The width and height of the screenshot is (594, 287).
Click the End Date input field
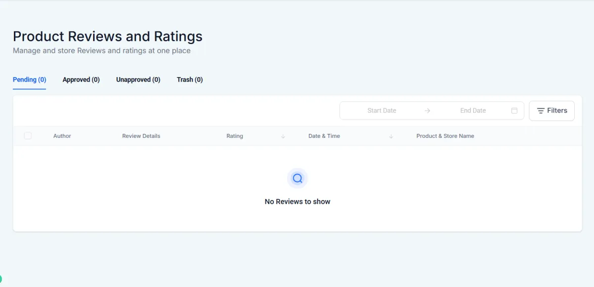pyautogui.click(x=473, y=111)
